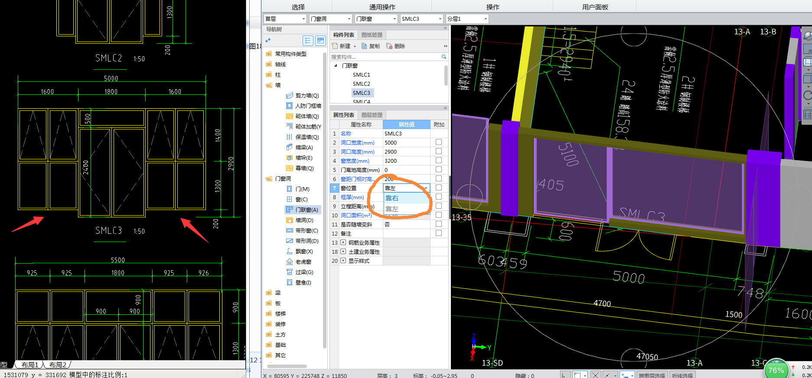
Task: Open the 新建 dropdown arrow
Action: click(x=355, y=46)
